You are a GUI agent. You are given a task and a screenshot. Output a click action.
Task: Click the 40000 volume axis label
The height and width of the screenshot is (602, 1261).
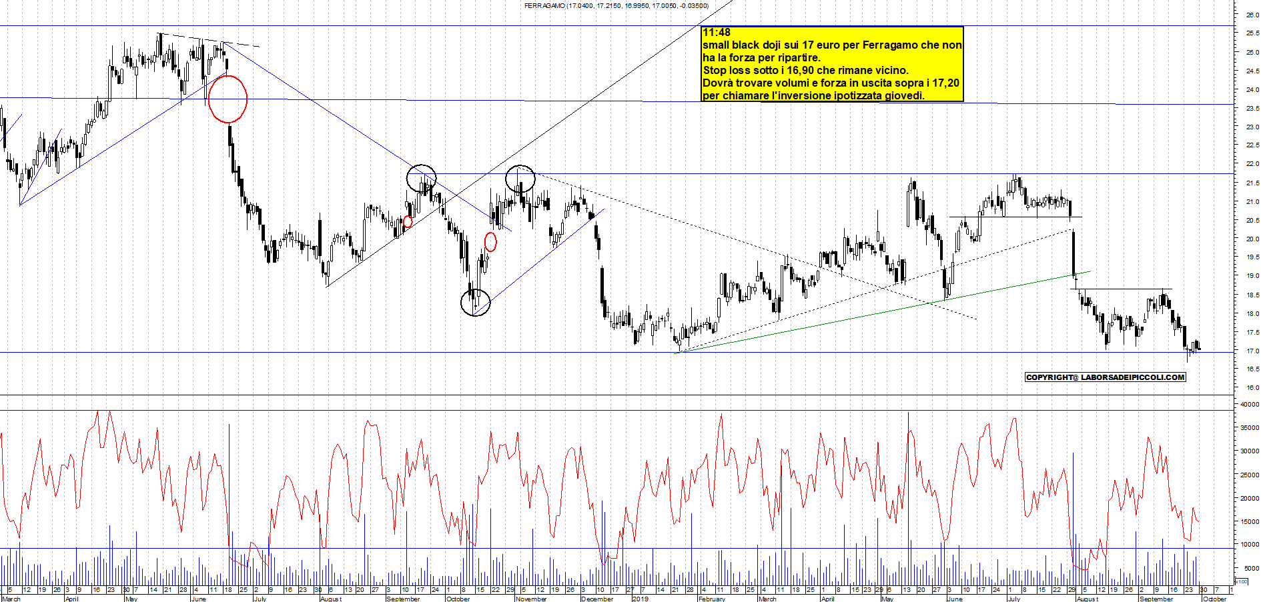click(1250, 404)
